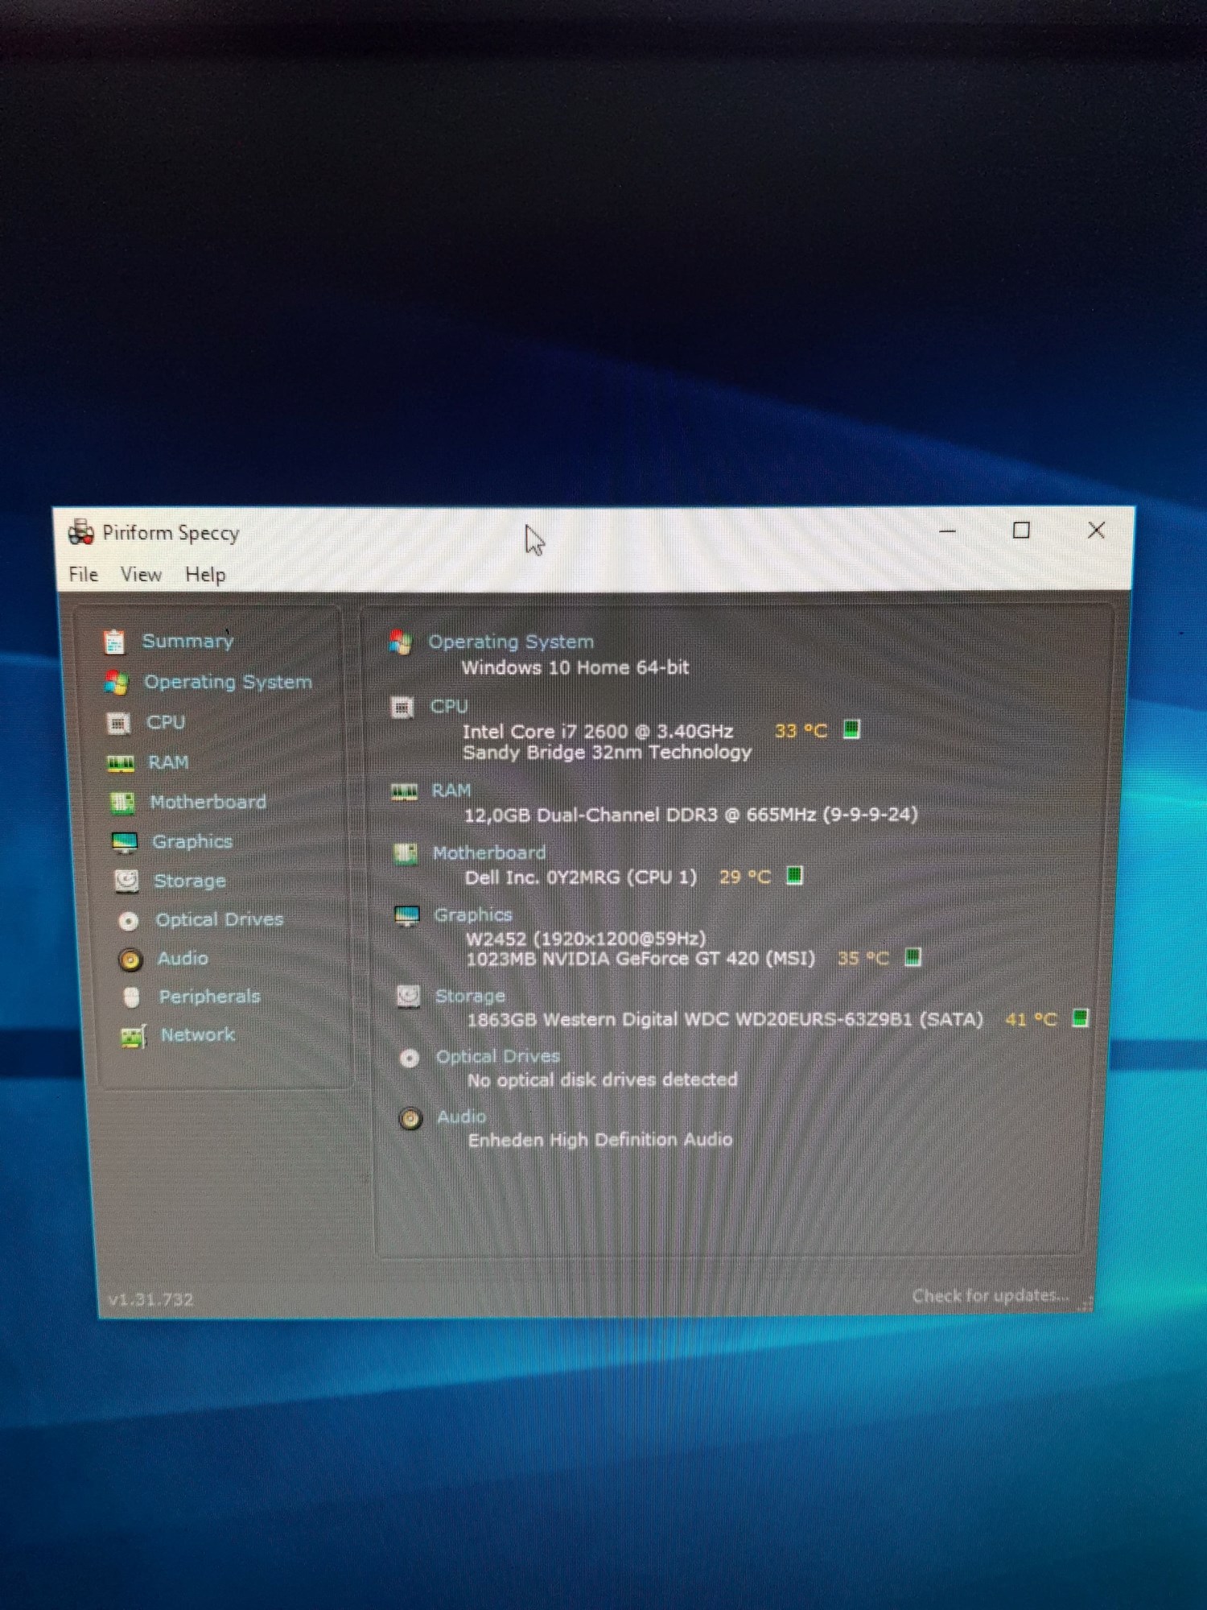1207x1610 pixels.
Task: Click the Motherboard heading link in summary
Action: point(489,852)
